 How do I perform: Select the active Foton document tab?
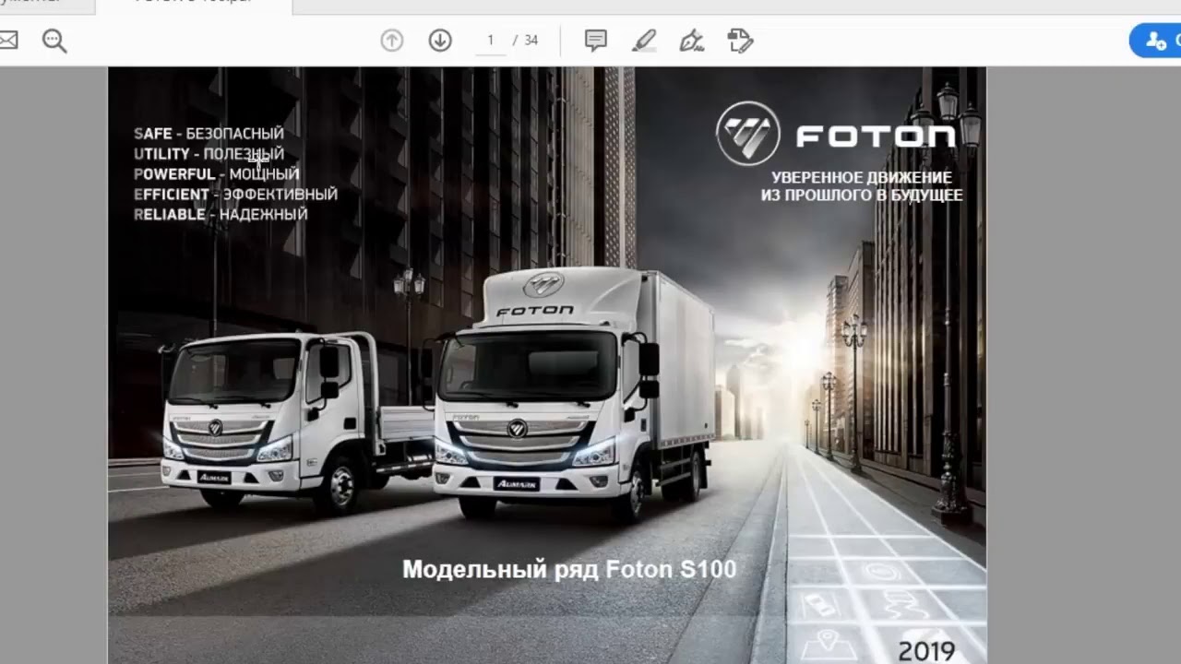[194, 5]
